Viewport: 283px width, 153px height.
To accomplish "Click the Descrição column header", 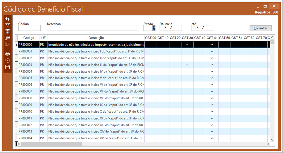I will coord(96,38).
